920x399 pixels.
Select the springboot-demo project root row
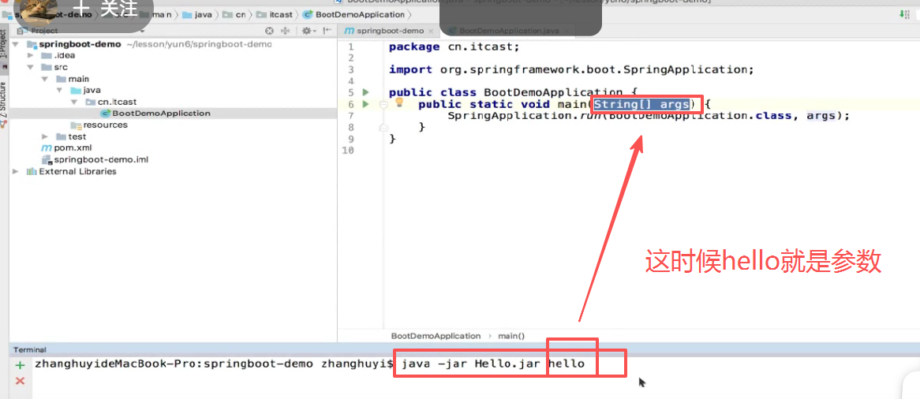tap(173, 44)
